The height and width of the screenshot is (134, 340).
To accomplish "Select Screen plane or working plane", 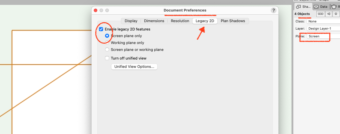I will [x=107, y=50].
